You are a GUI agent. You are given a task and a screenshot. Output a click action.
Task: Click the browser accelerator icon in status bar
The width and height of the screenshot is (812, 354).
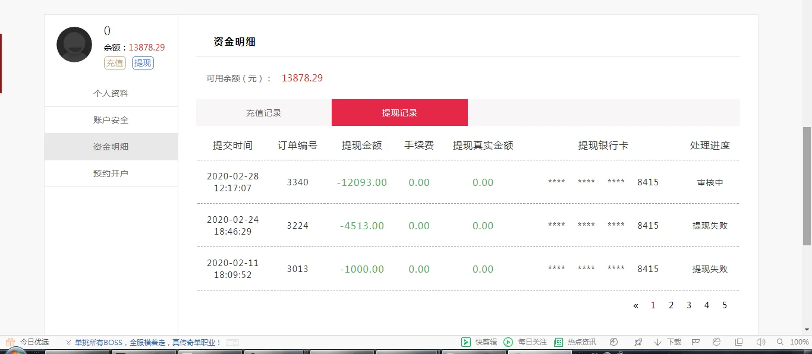[614, 342]
